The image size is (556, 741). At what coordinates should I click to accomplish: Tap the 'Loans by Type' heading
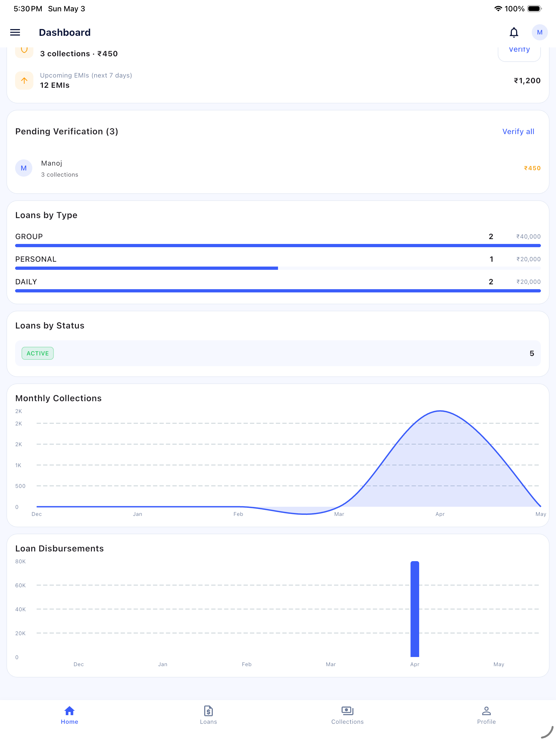(46, 215)
